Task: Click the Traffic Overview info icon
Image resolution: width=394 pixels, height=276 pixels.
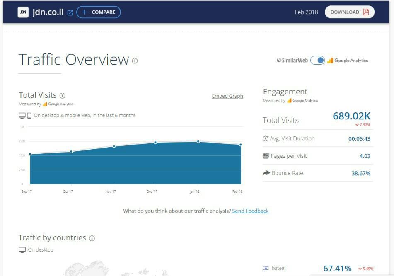Action: (135, 61)
